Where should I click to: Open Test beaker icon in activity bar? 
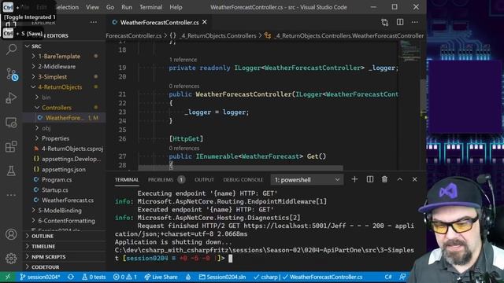(x=11, y=171)
